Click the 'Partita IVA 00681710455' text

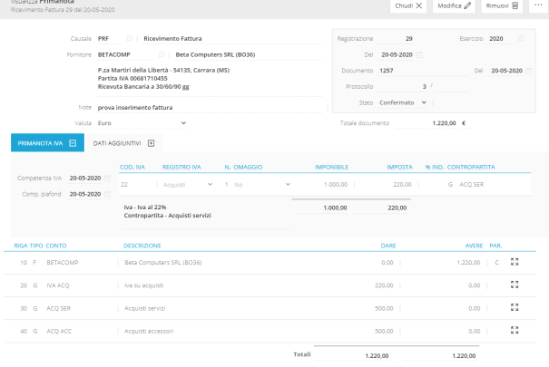[132, 78]
